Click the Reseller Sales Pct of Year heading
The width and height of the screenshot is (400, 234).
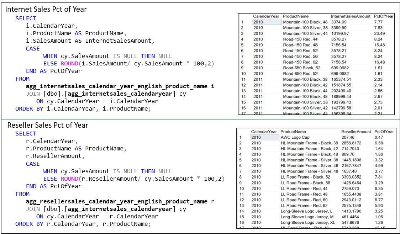click(48, 125)
